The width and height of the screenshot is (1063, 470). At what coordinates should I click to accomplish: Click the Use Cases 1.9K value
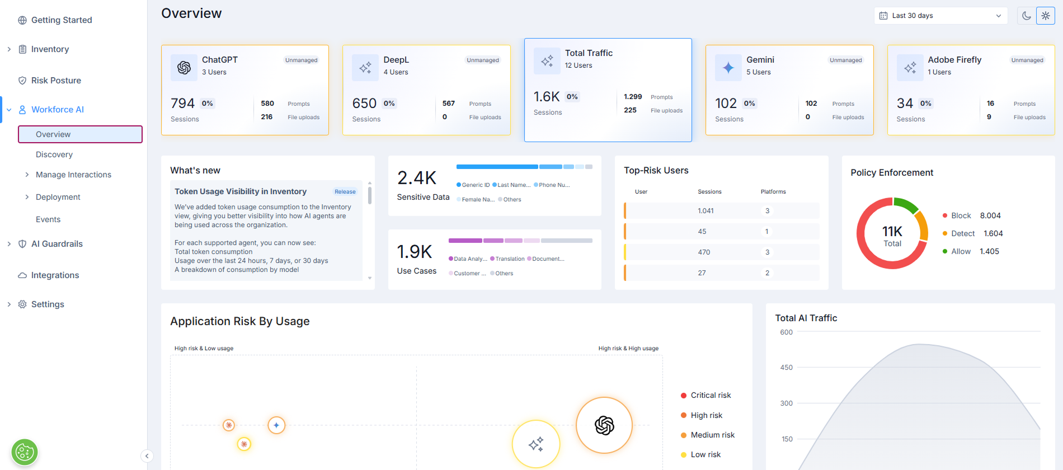coord(415,252)
